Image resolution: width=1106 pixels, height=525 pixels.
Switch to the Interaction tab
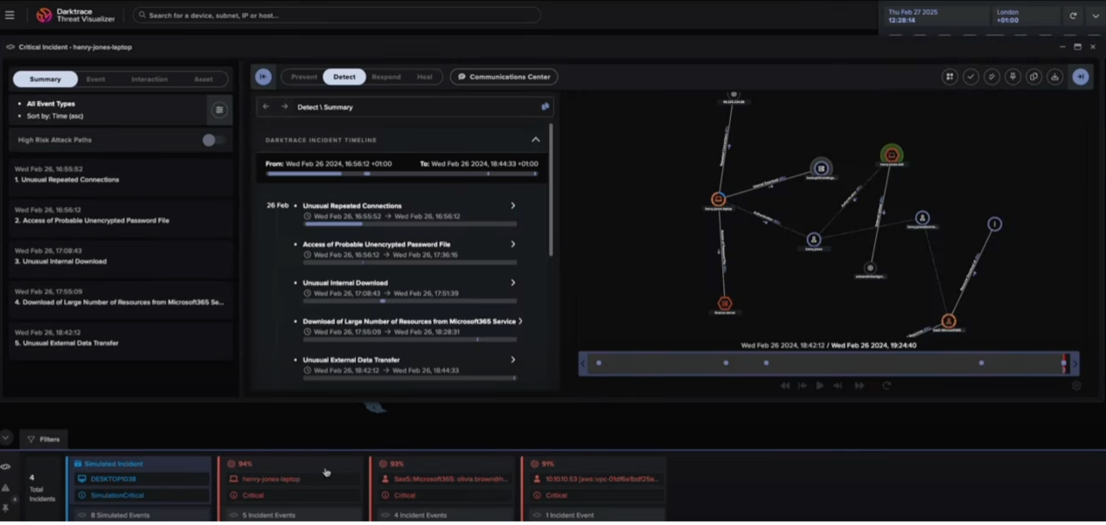pyautogui.click(x=150, y=79)
